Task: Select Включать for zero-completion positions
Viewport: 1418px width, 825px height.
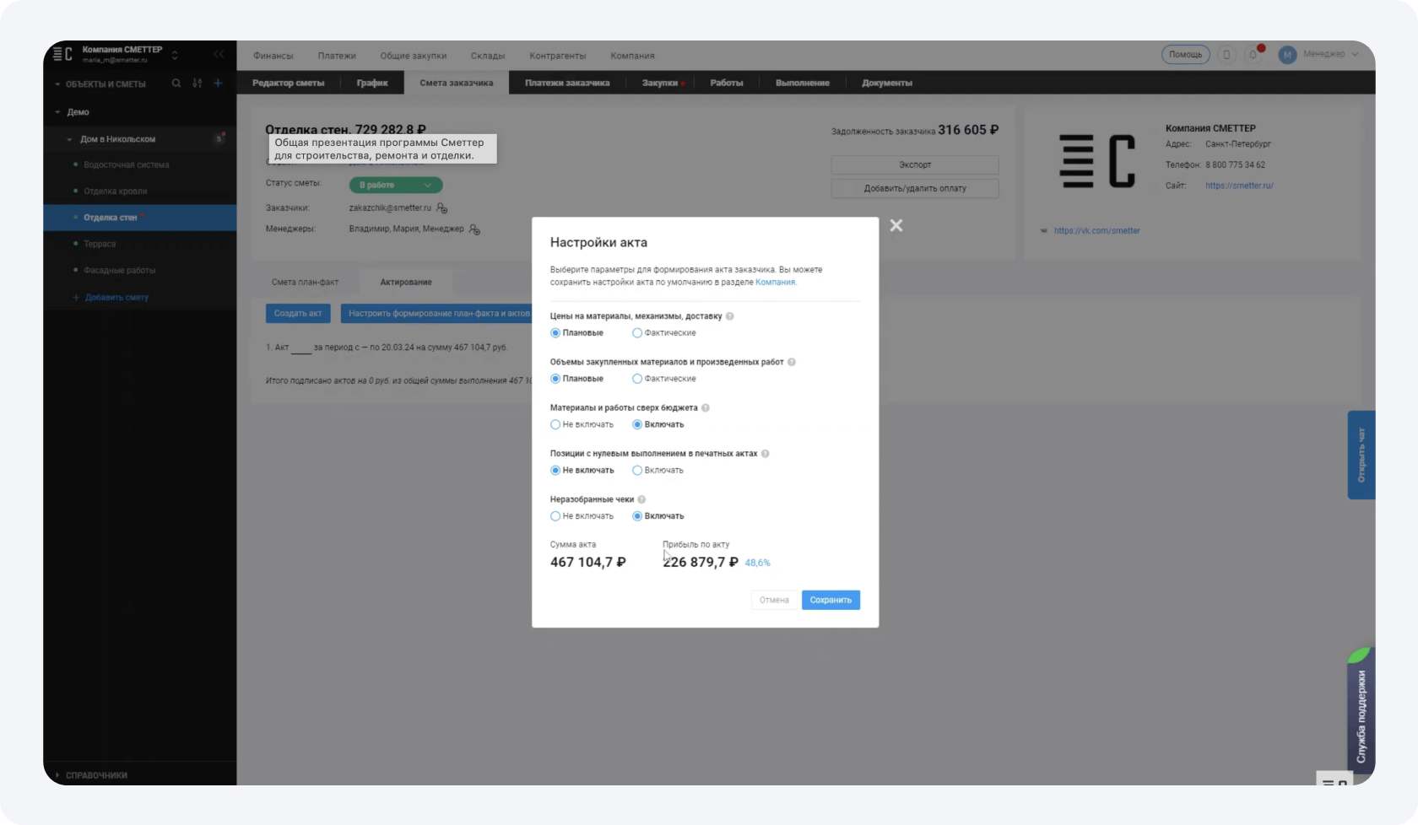Action: pos(637,471)
